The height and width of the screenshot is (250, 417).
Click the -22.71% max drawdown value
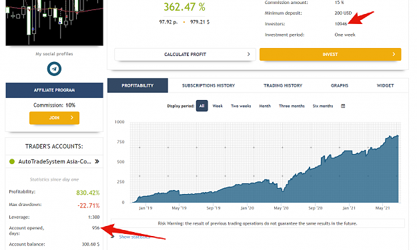tap(89, 205)
